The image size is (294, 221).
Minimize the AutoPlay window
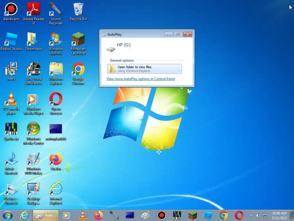169,35
